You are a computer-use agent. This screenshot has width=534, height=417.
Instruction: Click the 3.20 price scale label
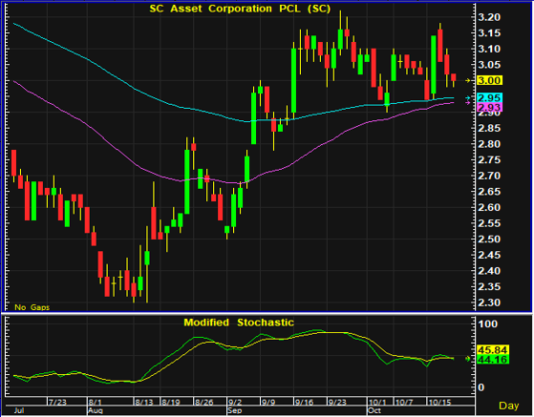[x=489, y=17]
